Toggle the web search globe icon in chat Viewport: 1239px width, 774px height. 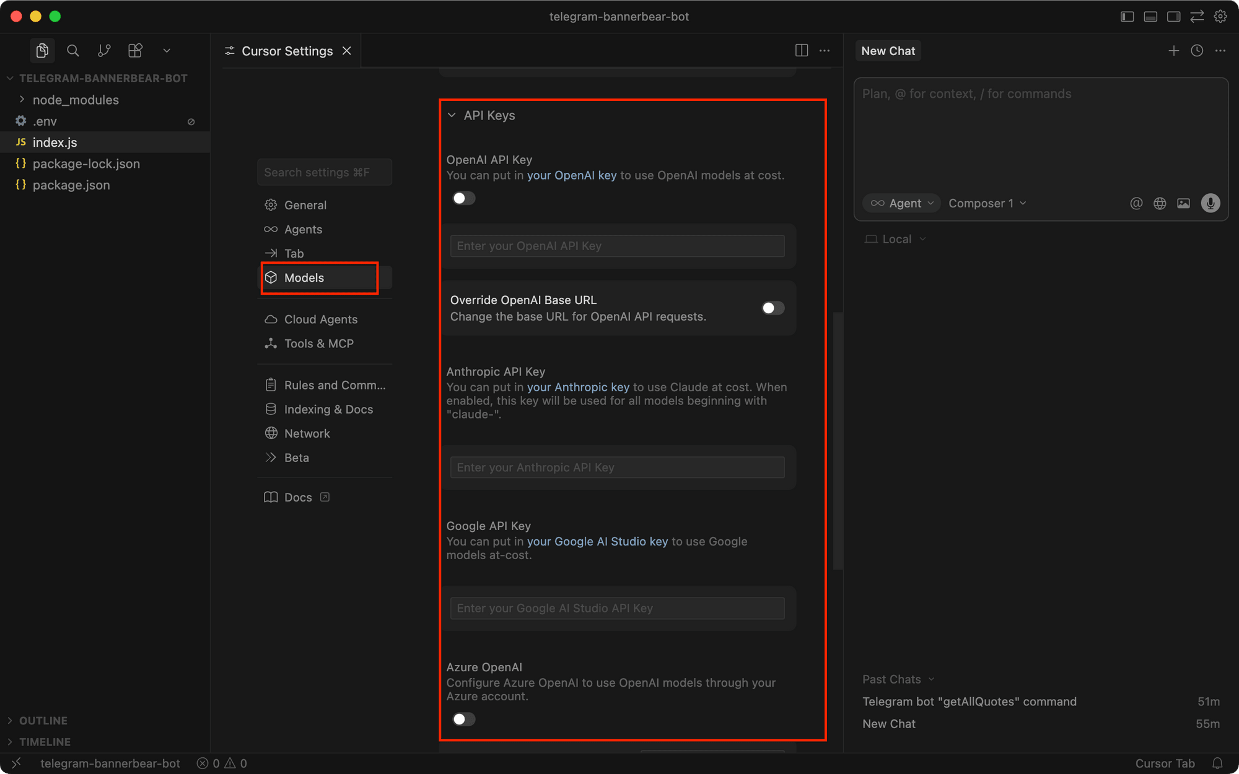tap(1160, 203)
